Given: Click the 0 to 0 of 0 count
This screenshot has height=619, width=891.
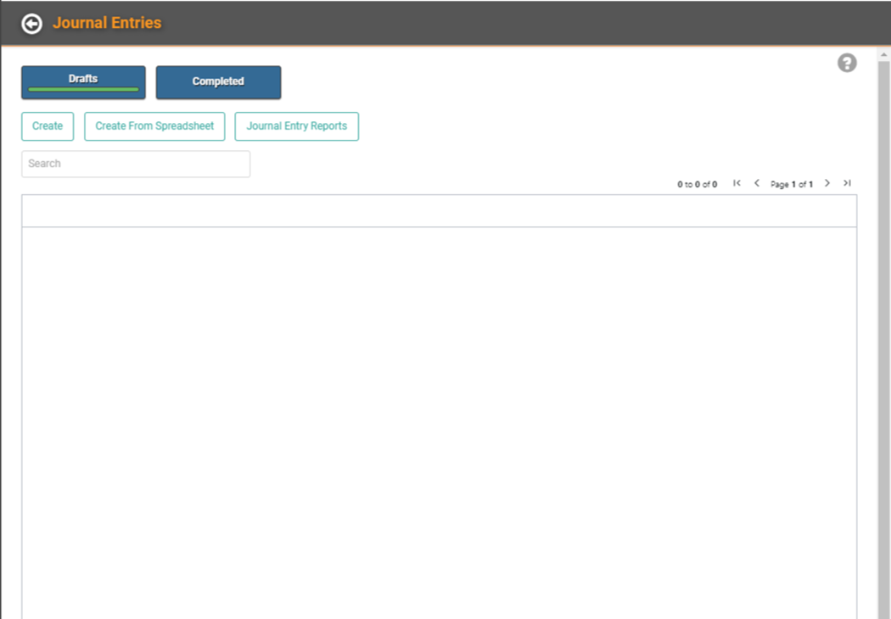Looking at the screenshot, I should click(x=697, y=184).
